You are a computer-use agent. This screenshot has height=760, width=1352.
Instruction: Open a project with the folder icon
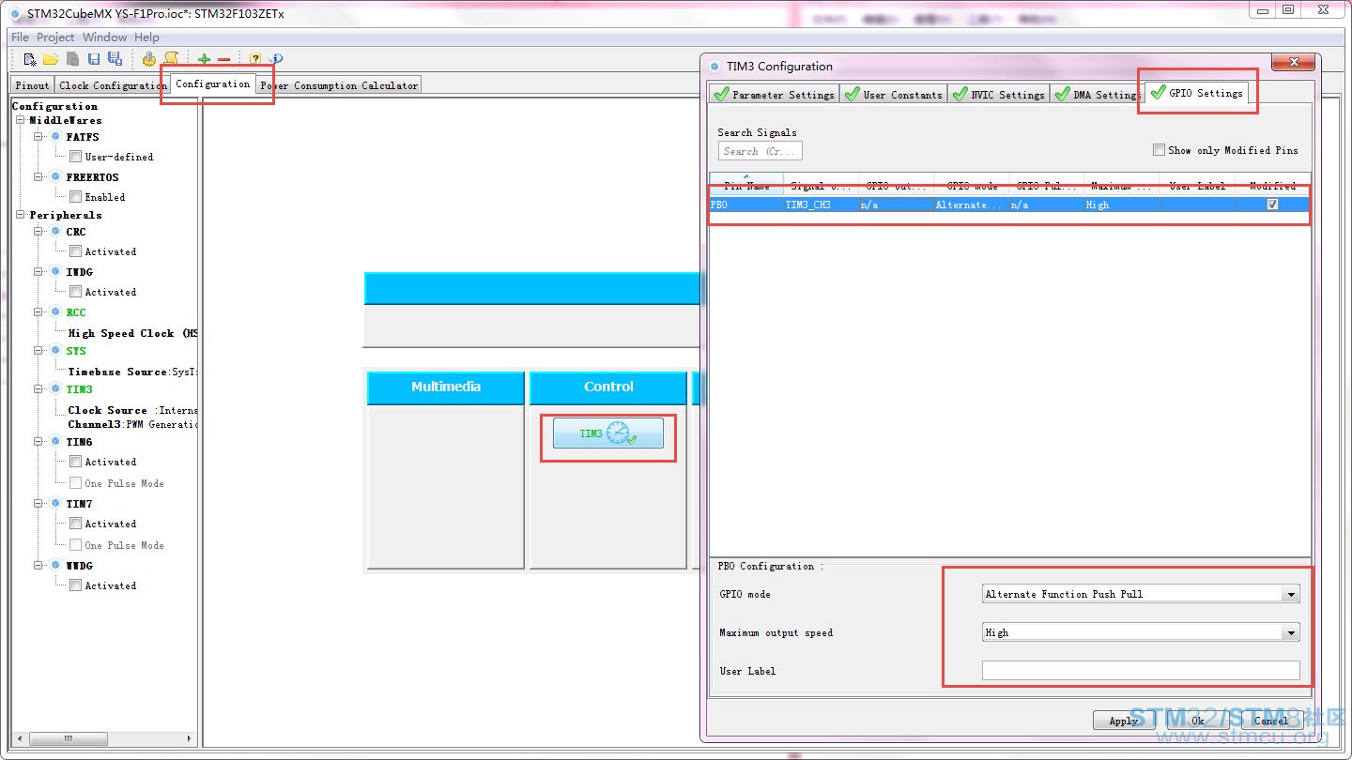pos(51,59)
